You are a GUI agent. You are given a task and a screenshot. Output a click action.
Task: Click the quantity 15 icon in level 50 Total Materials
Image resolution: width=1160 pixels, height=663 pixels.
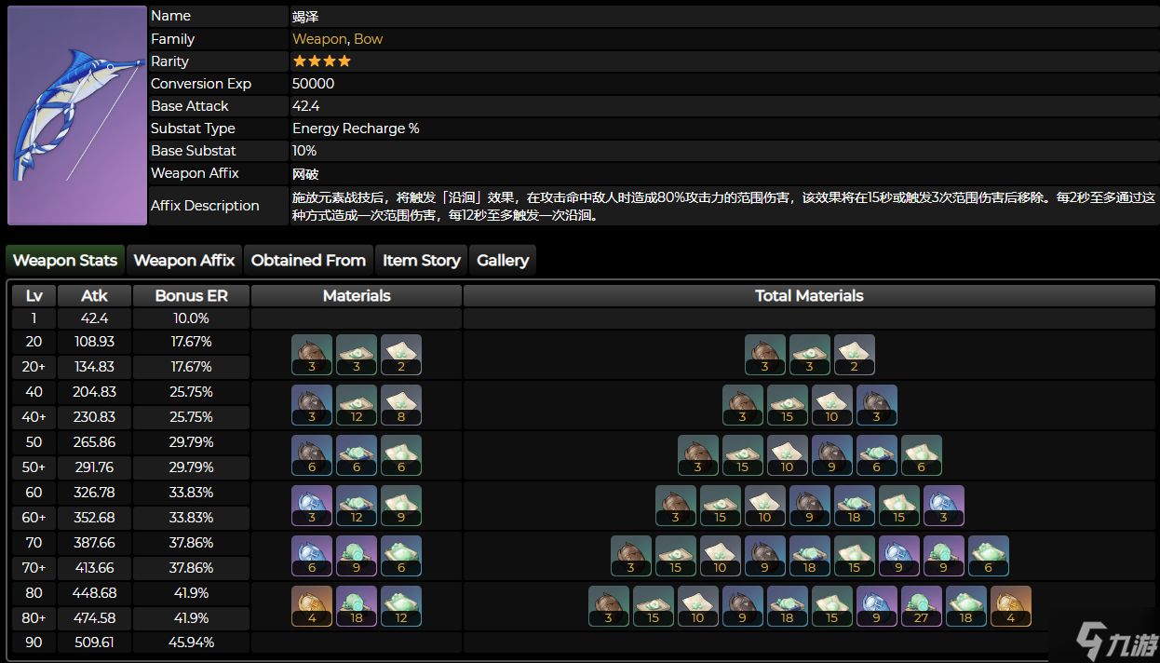click(743, 455)
